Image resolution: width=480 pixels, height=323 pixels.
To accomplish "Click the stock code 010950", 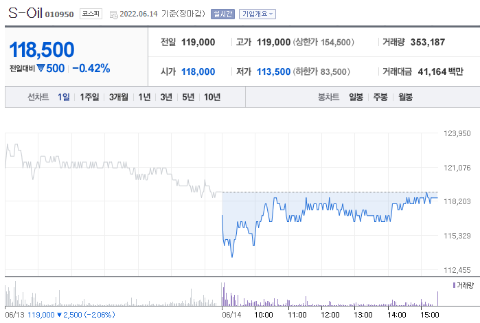I will coord(59,14).
